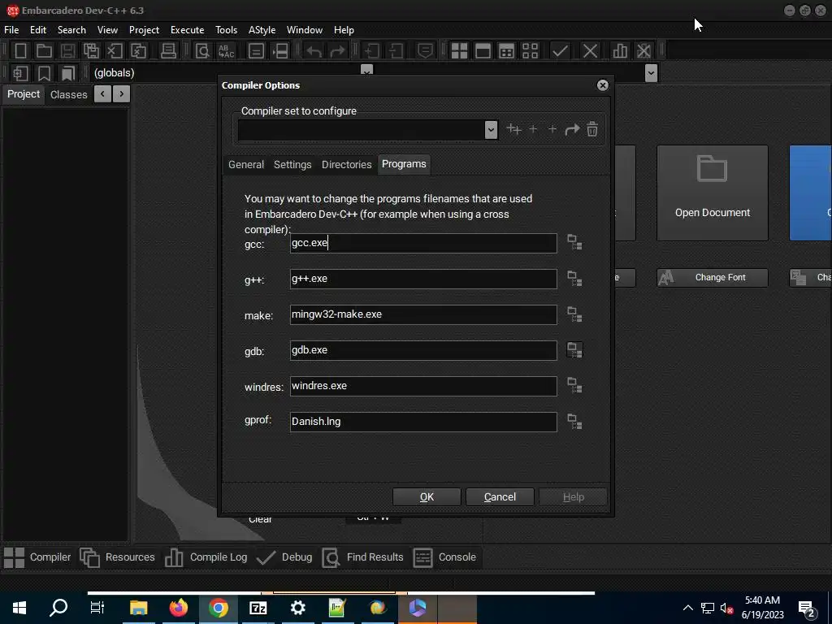The height and width of the screenshot is (624, 832).
Task: Switch to the Directories tab
Action: [x=346, y=164]
